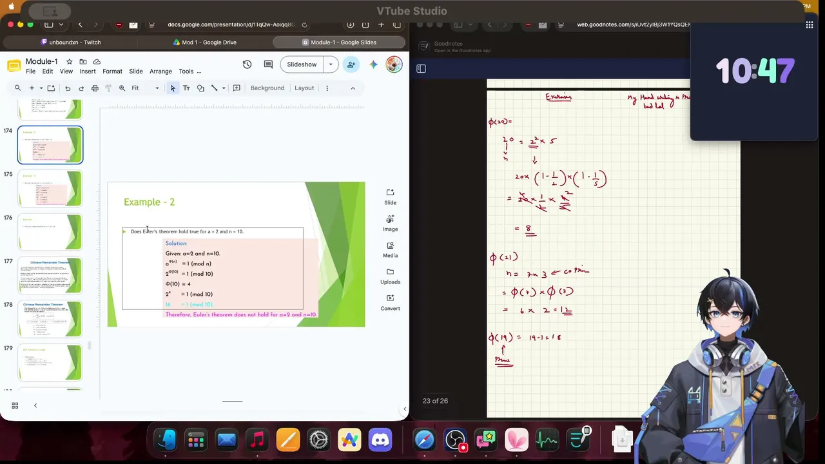The height and width of the screenshot is (464, 825).
Task: Click the move to folder icon
Action: [x=83, y=62]
